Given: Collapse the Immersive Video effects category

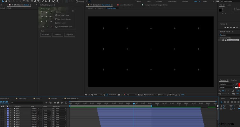Looking at the screenshot, I should [219, 38].
